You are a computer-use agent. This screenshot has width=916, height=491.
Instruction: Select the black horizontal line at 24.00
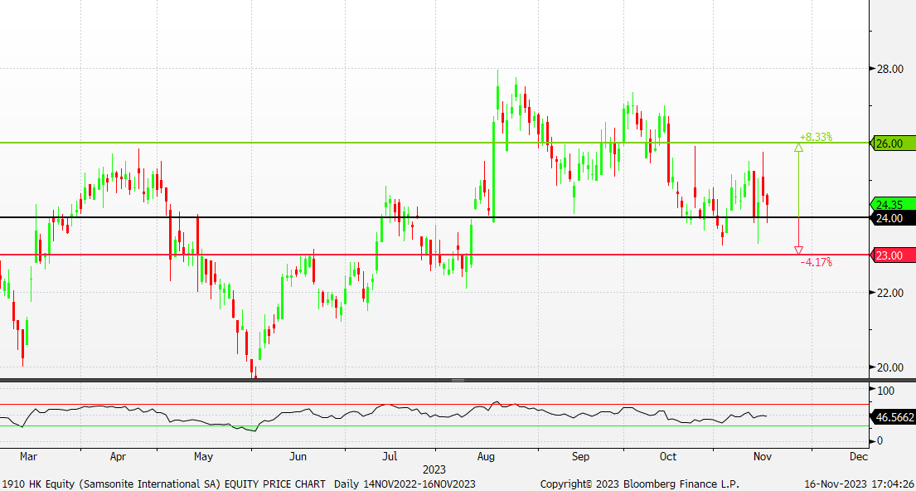coord(435,217)
